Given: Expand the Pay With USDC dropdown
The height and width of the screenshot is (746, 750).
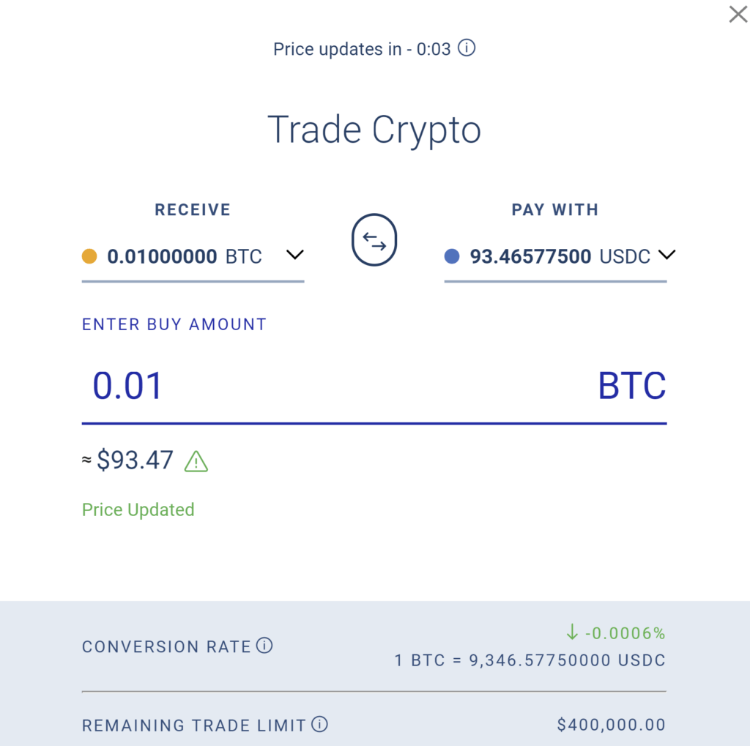Looking at the screenshot, I should [667, 255].
